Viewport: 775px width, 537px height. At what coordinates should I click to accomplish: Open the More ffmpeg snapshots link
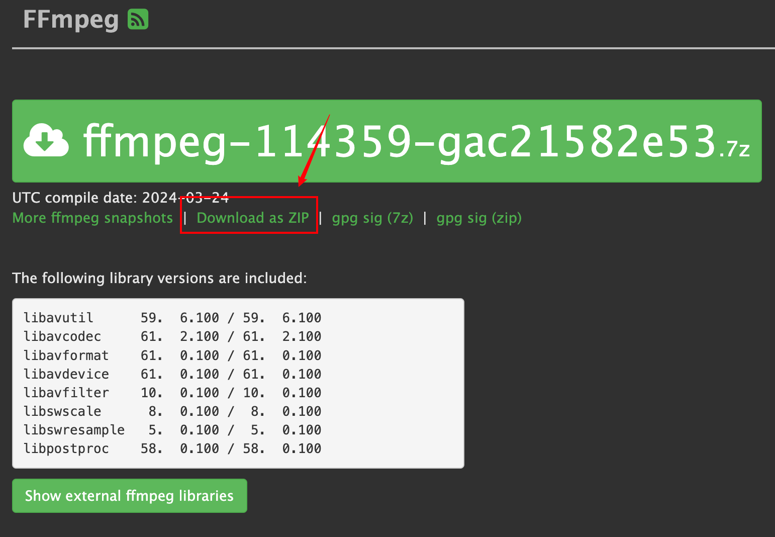click(92, 218)
